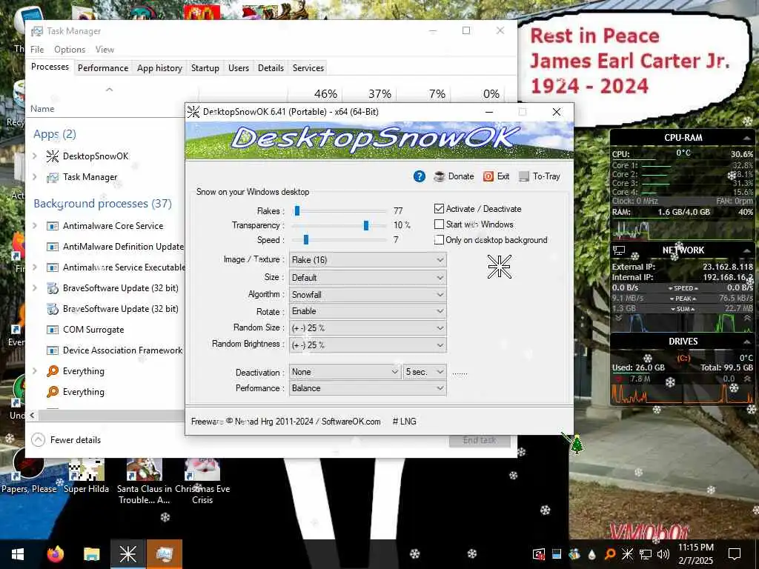The width and height of the screenshot is (759, 569).
Task: Open the blue help question-mark icon
Action: [420, 176]
